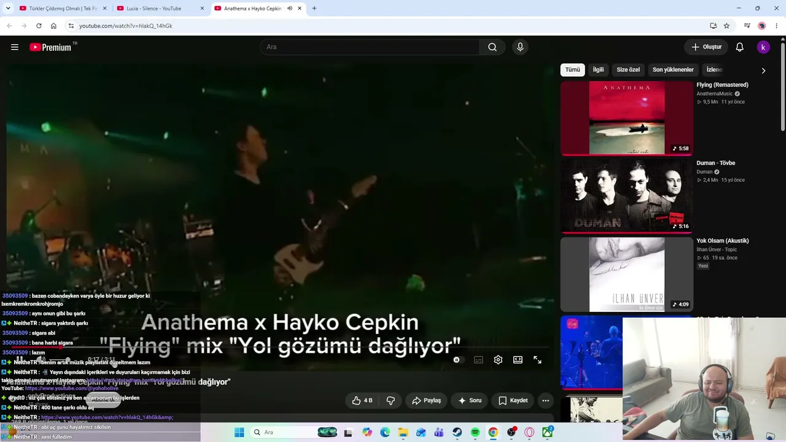Viewport: 786px width, 442px height.
Task: Open the Flying (Remastered) video title
Action: 722,85
